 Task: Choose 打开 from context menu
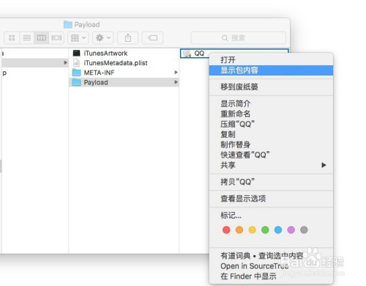click(x=271, y=60)
